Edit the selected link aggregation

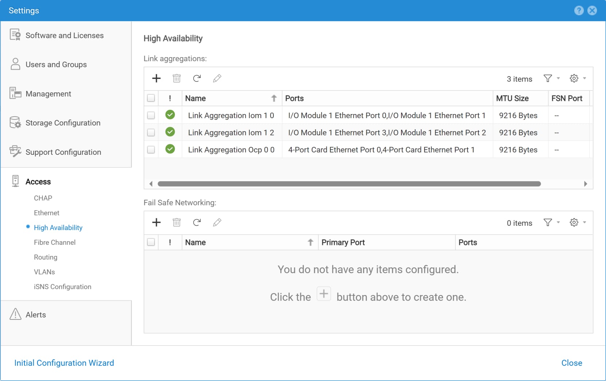pos(217,78)
